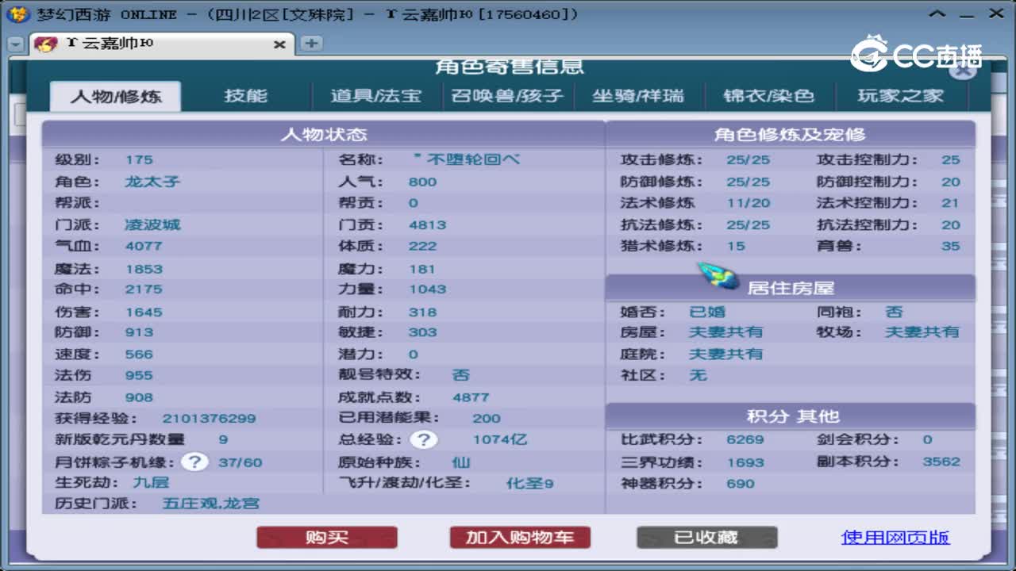Image resolution: width=1016 pixels, height=571 pixels.
Task: Click 副本积分 value 3562
Action: 941,462
